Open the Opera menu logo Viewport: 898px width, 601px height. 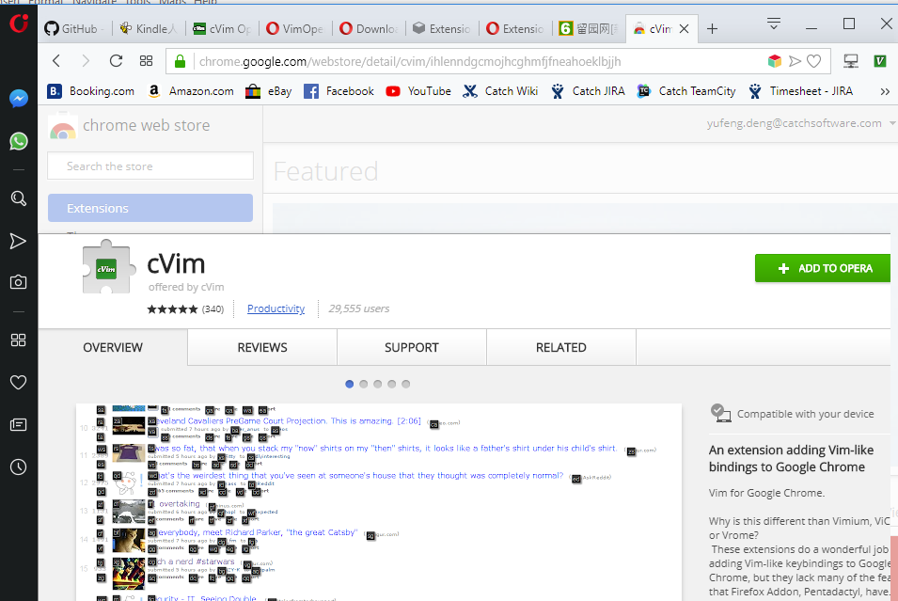point(19,23)
